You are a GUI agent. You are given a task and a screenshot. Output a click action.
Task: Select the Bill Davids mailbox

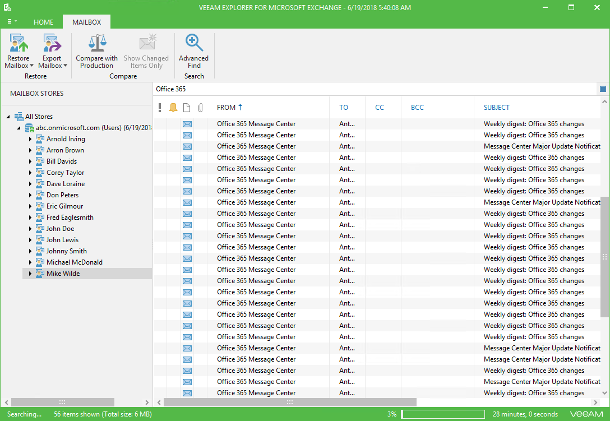click(62, 161)
